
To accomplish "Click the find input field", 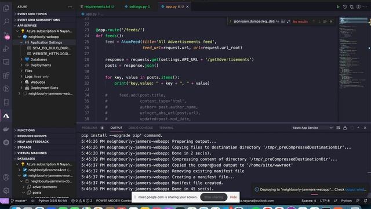I will tap(254, 21).
